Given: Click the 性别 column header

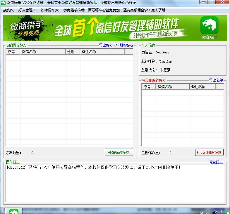Looking at the screenshot, I should (73, 52).
